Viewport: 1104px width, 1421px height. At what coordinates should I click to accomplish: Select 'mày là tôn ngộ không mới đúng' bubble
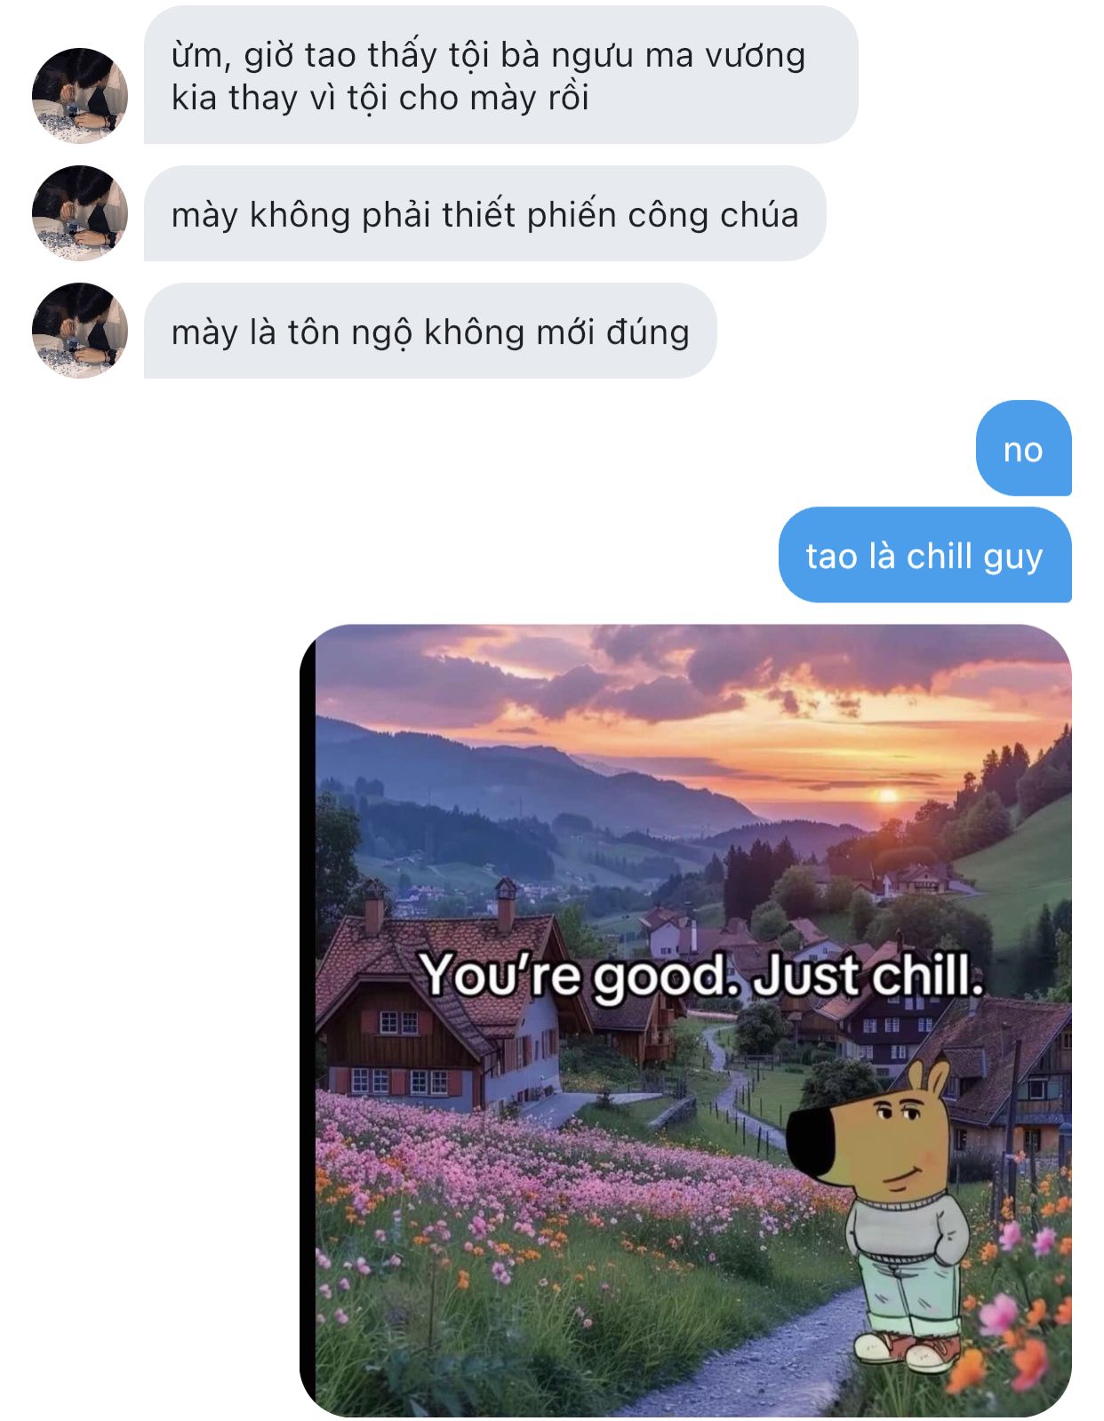[430, 331]
